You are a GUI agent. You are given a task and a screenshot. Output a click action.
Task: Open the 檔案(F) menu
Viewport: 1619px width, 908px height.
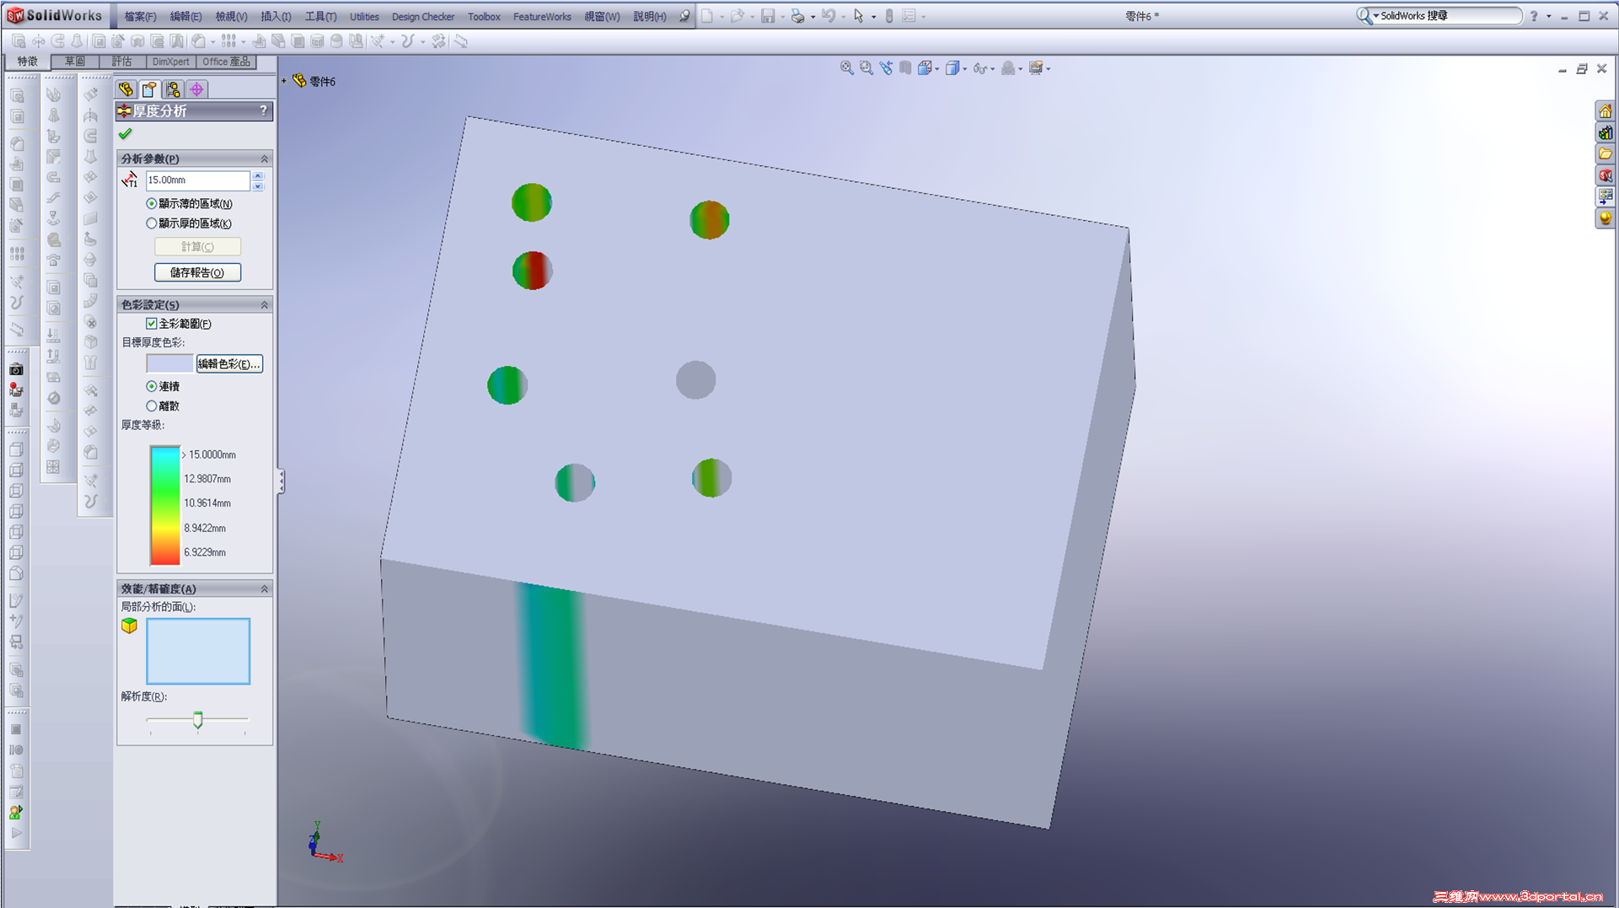[x=140, y=17]
